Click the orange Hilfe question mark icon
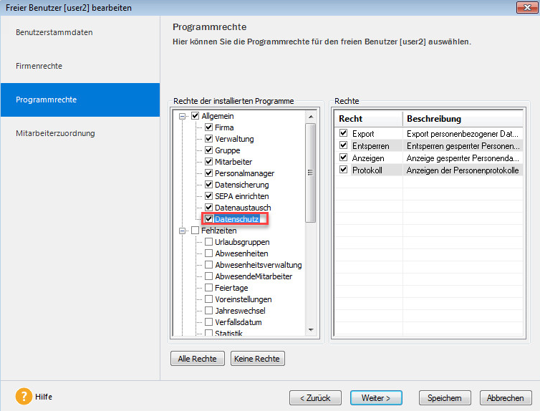 coord(24,396)
